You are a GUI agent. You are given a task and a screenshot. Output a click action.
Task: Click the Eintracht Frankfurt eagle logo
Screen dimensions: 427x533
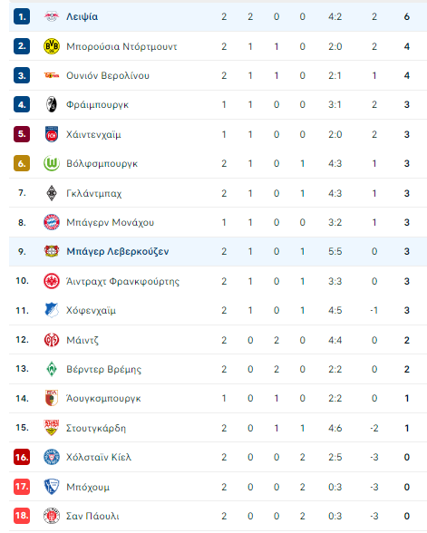coord(52,281)
